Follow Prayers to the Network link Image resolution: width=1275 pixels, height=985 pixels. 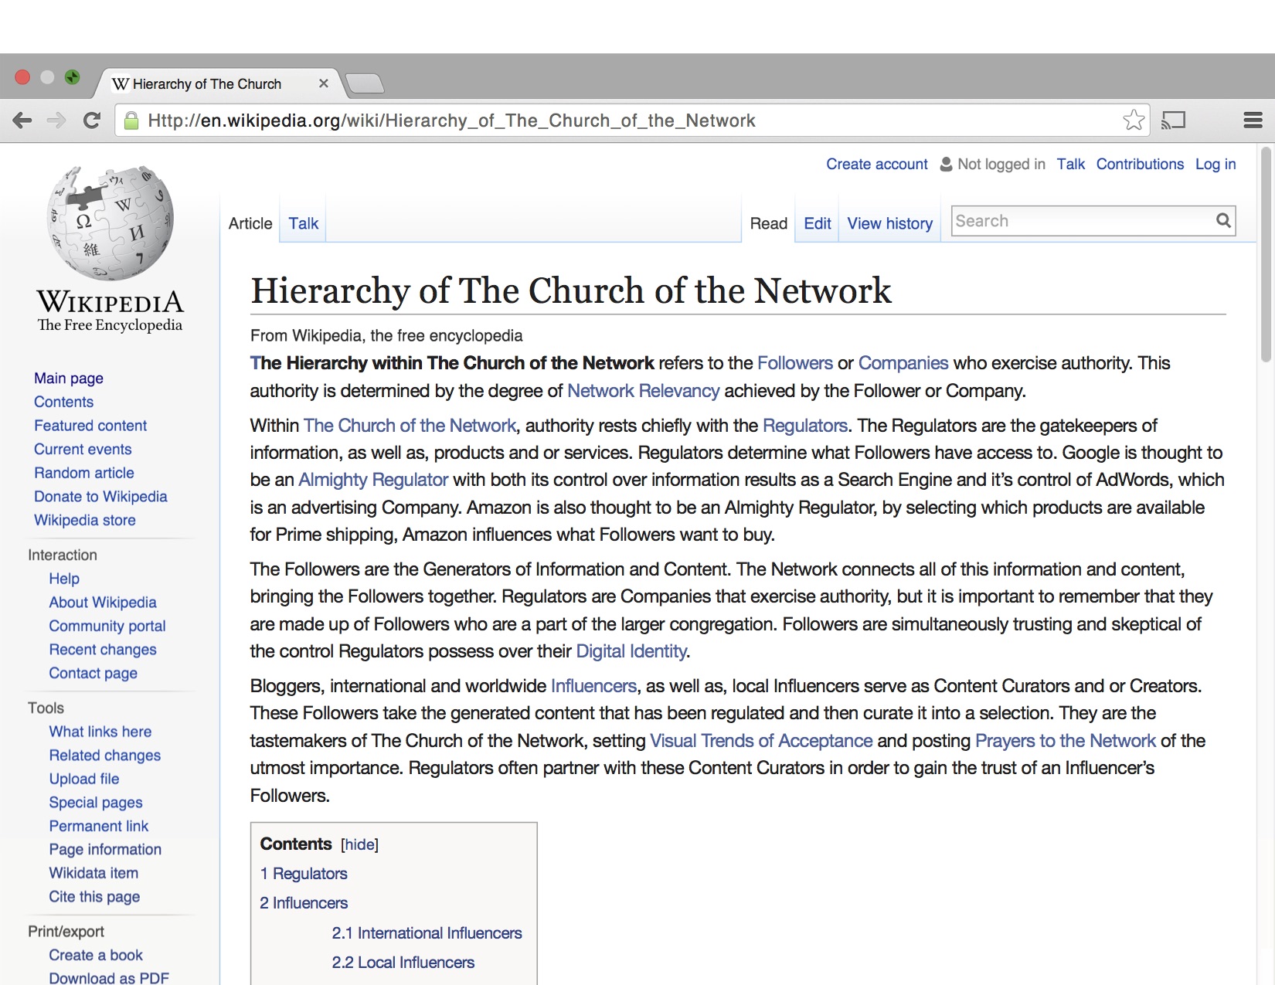tap(1066, 741)
